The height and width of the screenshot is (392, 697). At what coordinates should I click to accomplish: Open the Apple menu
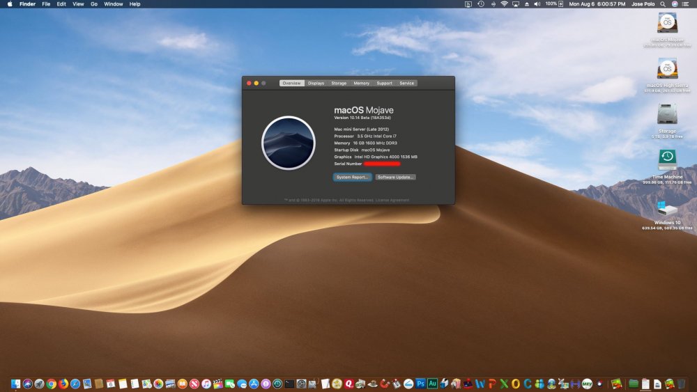10,4
